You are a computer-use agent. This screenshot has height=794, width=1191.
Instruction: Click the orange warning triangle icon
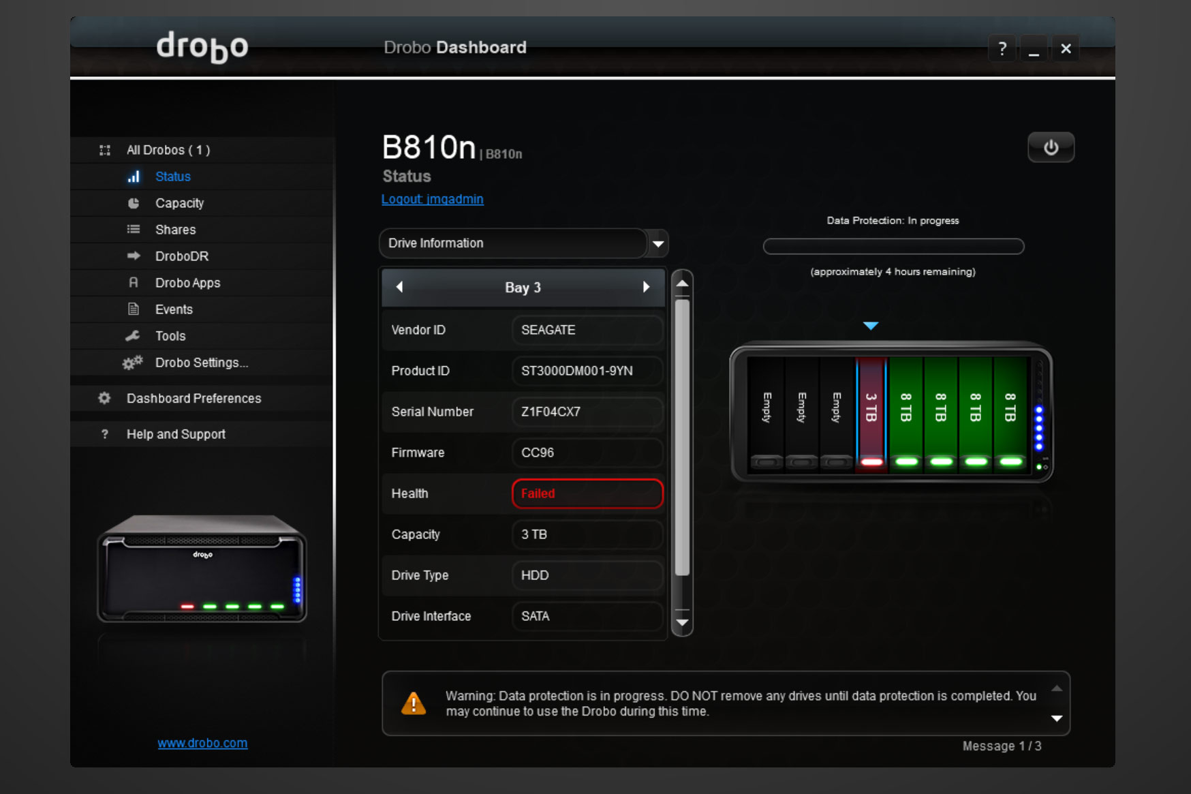click(x=414, y=703)
